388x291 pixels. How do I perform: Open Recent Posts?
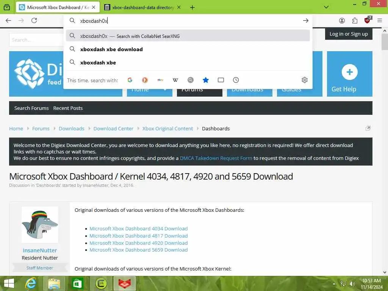point(68,108)
